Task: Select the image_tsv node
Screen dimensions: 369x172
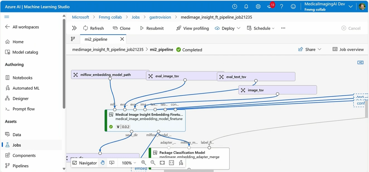Action: coord(277,90)
